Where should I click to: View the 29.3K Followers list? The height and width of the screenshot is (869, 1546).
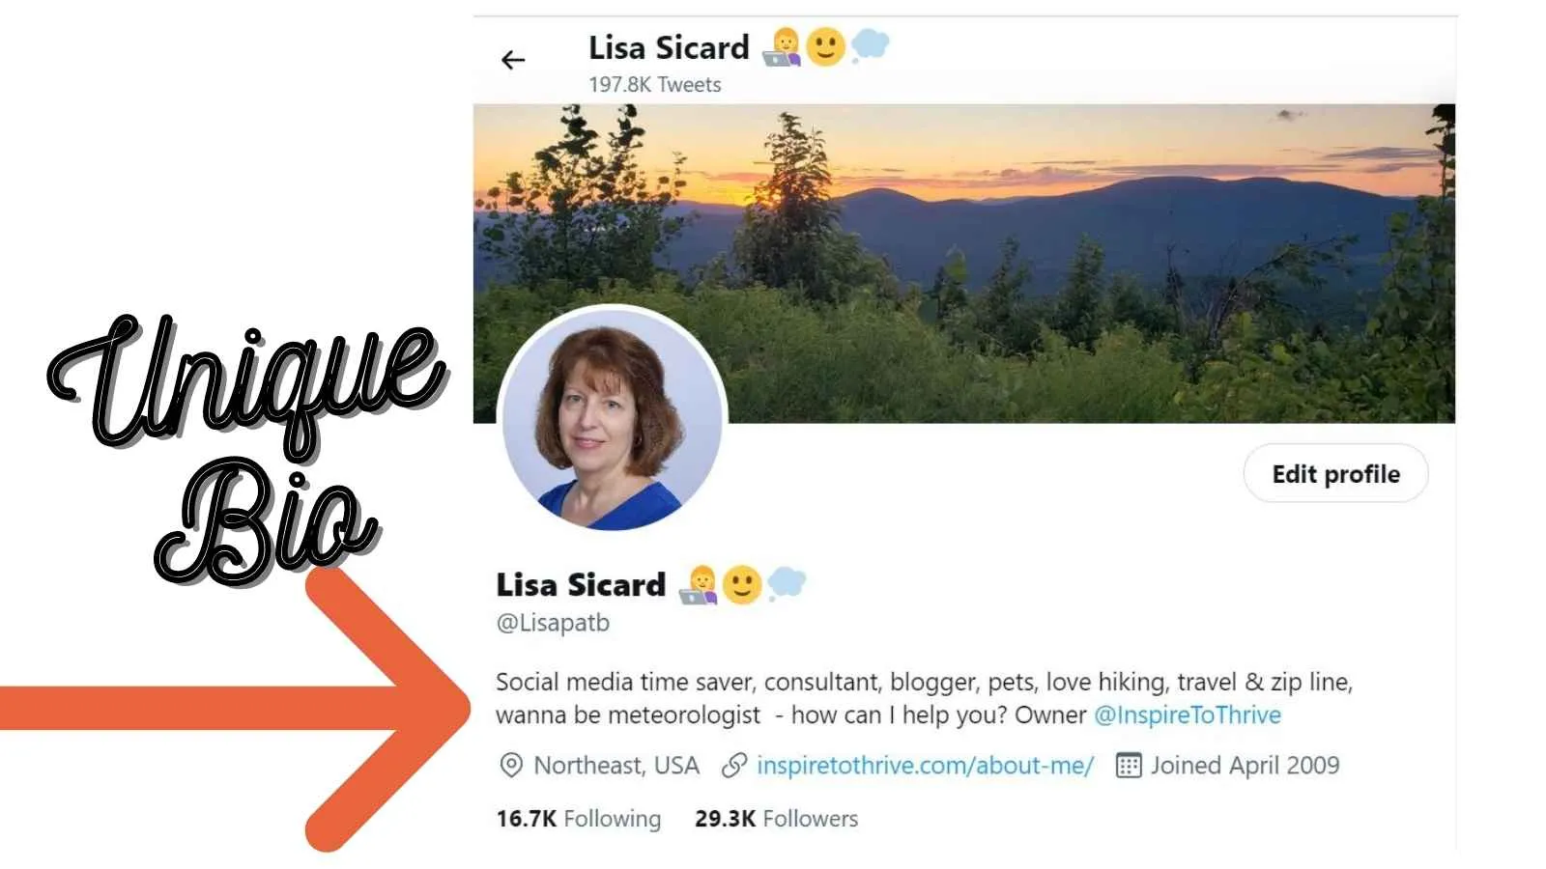pyautogui.click(x=776, y=819)
